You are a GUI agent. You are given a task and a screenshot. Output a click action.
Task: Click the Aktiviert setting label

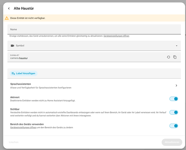pos(15,97)
